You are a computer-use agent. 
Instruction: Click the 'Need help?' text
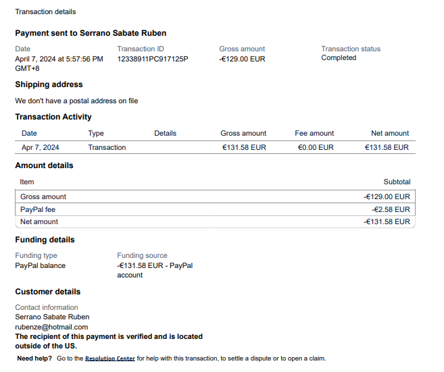click(x=34, y=358)
